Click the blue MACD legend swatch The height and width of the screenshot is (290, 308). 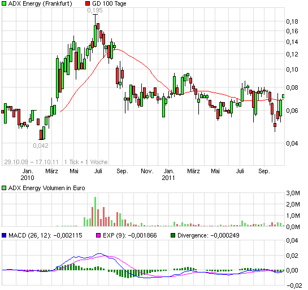click(4, 235)
